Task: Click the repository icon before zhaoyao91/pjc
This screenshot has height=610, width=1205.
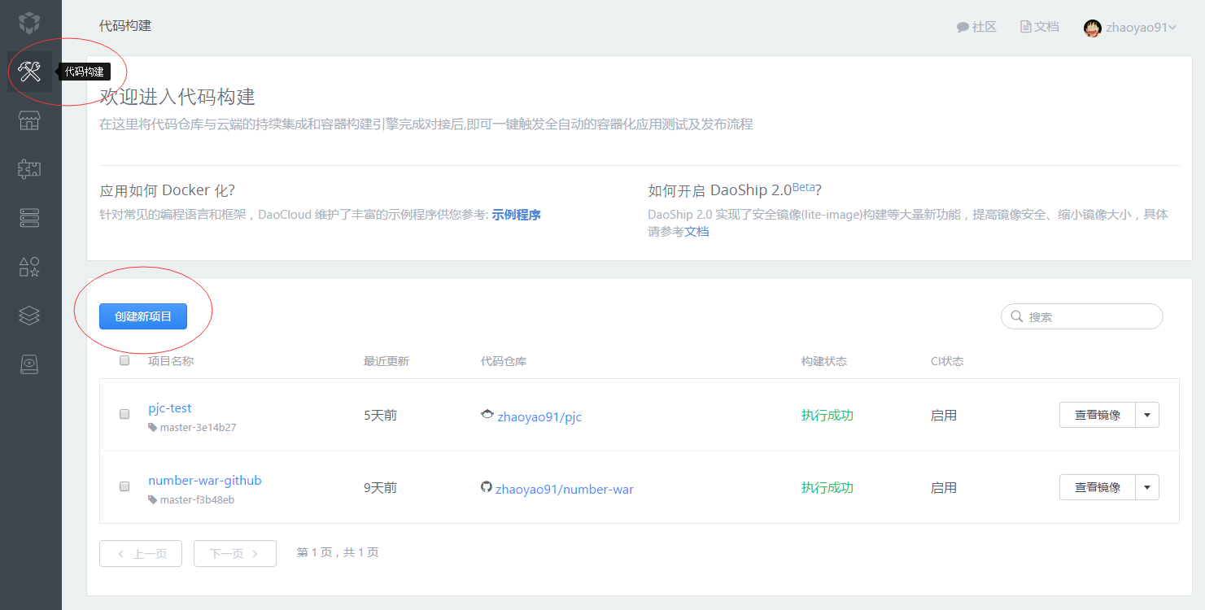Action: pyautogui.click(x=487, y=415)
